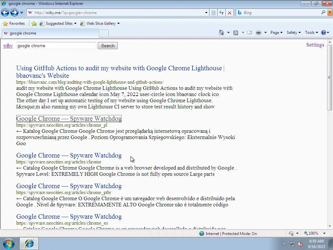Open the search provider dropdown arrow
This screenshot has height=250, width=333.
(330, 13)
